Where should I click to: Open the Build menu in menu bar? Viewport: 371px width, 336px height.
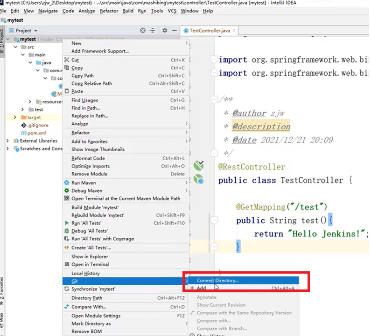[x=128, y=11]
